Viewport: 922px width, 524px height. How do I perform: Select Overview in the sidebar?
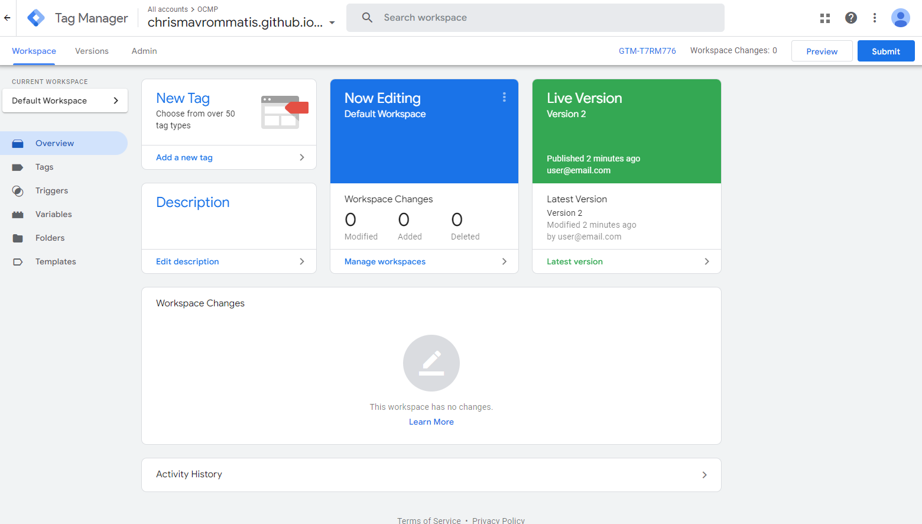[x=64, y=143]
